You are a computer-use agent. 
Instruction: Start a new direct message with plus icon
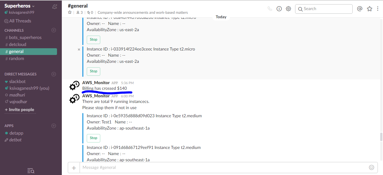(54, 74)
